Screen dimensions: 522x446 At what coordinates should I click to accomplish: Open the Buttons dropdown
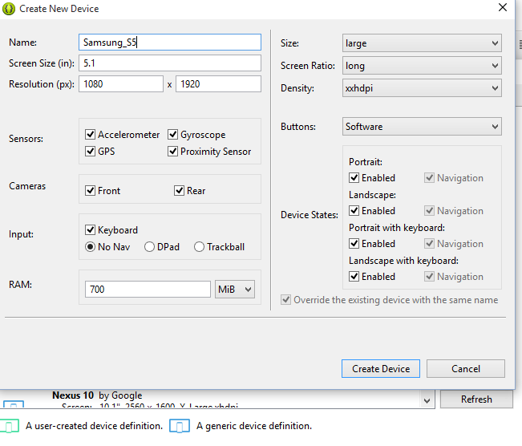(422, 126)
